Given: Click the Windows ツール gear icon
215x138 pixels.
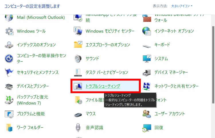Looking at the screenshot, I should (x=9, y=31).
